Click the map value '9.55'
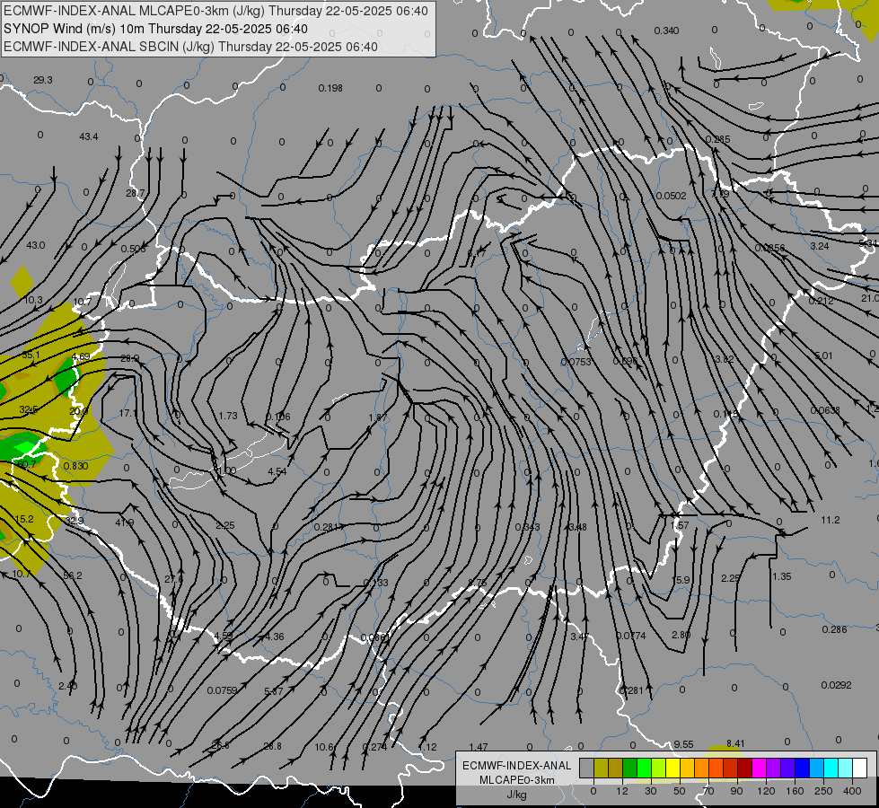Viewport: 879px width, 808px height. click(x=683, y=744)
